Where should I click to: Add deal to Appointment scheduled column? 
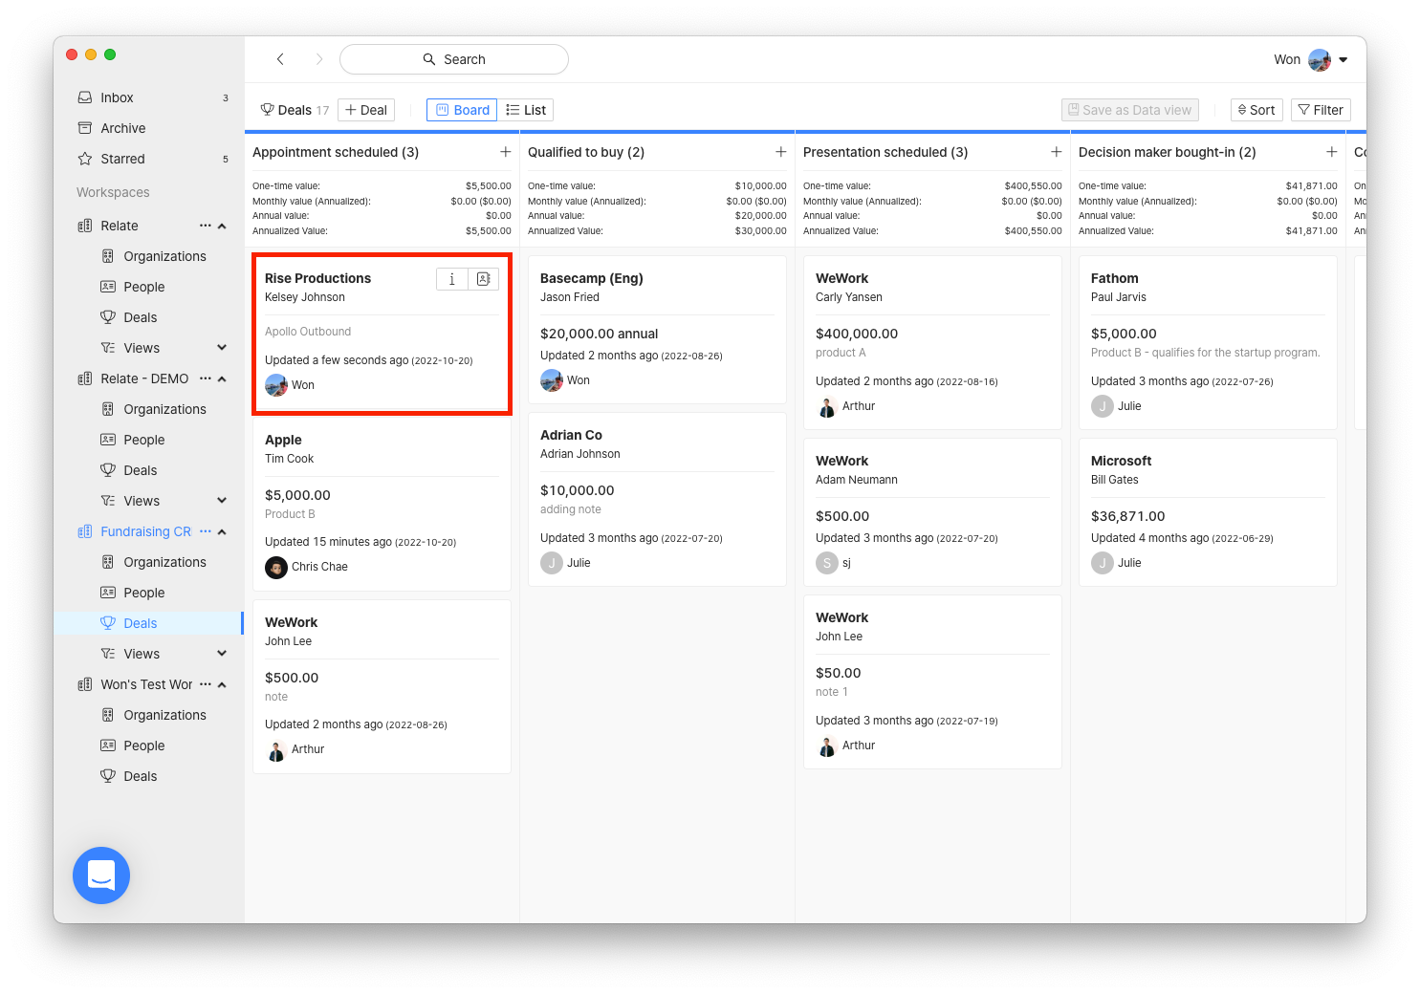pos(505,152)
